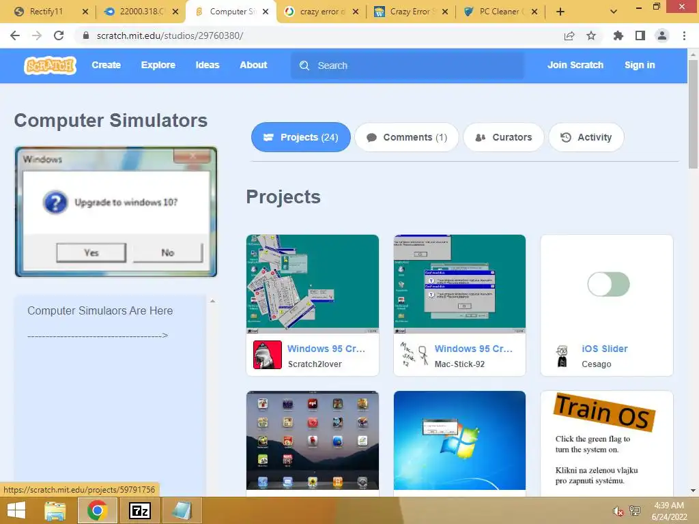This screenshot has width=699, height=524.
Task: Open the iOS Slider project title
Action: 605,349
